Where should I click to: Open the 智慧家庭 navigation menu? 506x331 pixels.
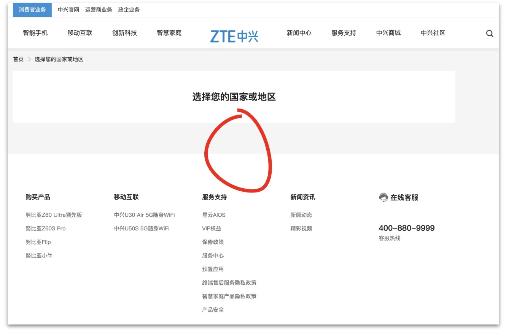pos(169,33)
